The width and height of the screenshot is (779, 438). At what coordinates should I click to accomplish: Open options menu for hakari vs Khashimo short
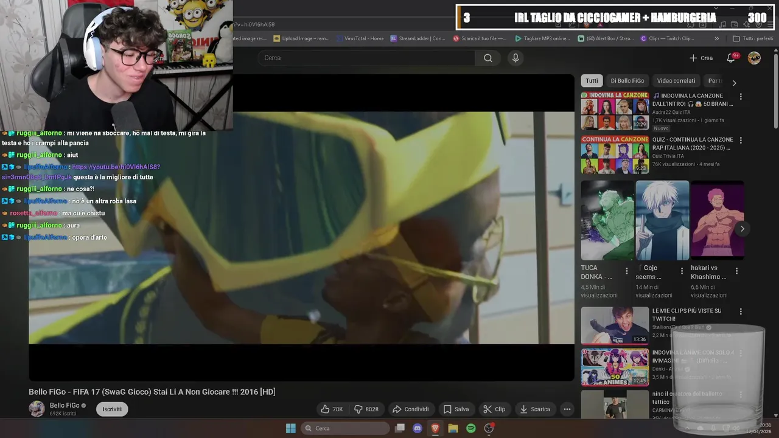coord(736,271)
